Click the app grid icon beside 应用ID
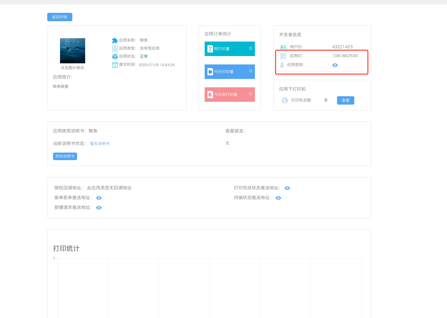This screenshot has width=447, height=318. (x=283, y=56)
